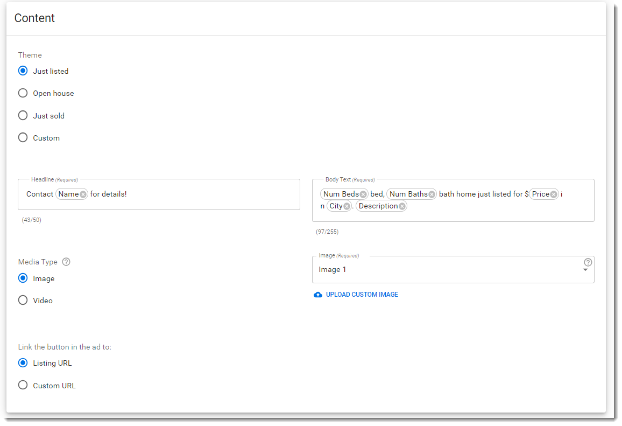Click the Media Type help icon

66,262
